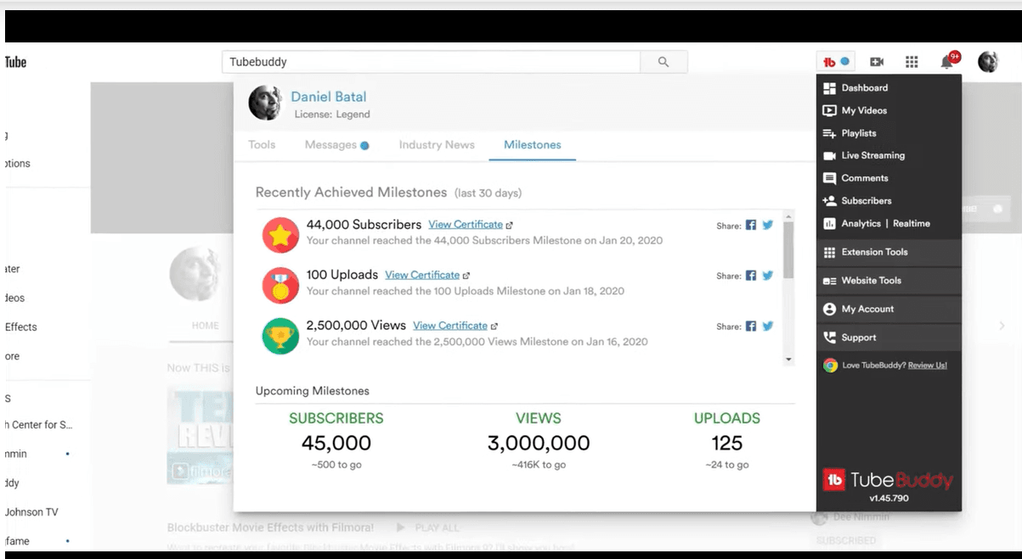The width and height of the screenshot is (1022, 559).
Task: Click the Support phone icon
Action: [830, 338]
